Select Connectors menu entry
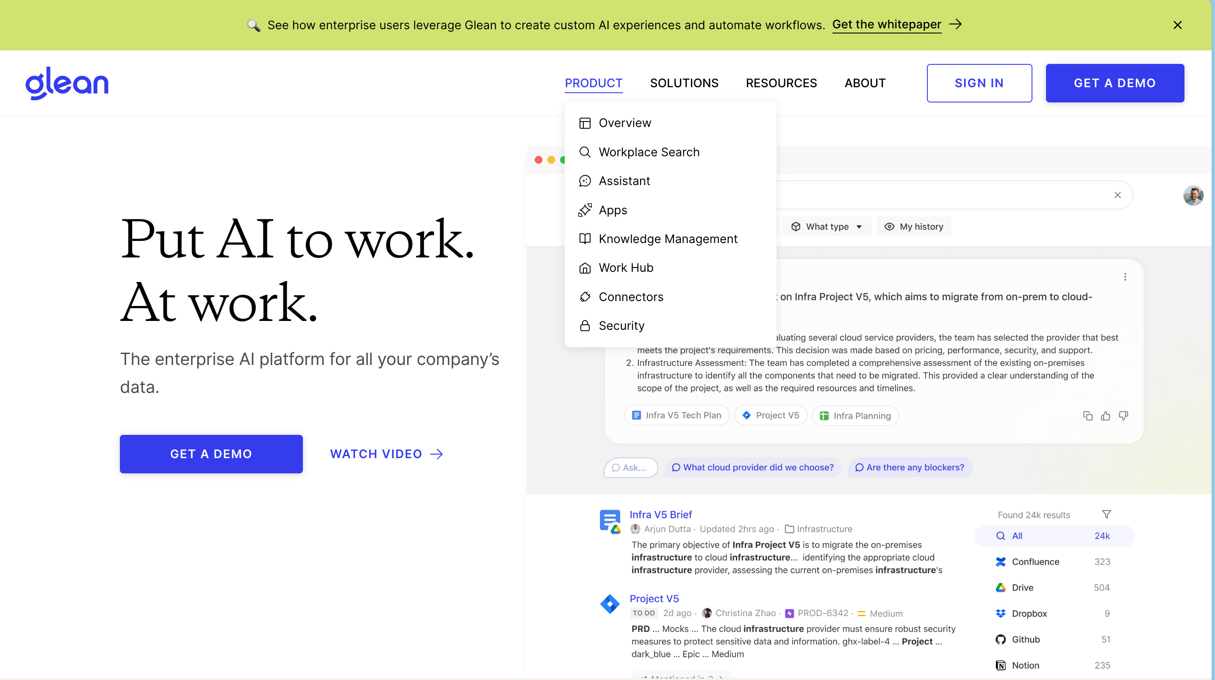 [x=670, y=297]
